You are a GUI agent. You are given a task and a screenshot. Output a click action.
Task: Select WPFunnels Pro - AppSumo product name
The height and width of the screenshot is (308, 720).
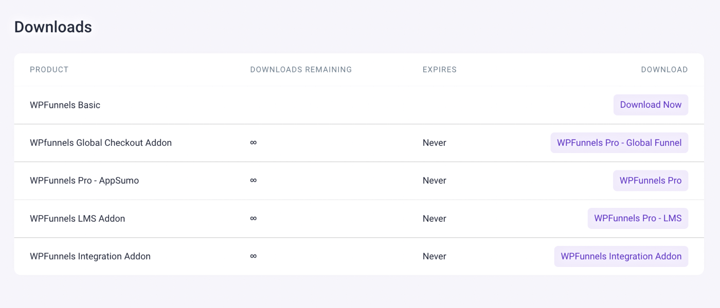(x=84, y=181)
